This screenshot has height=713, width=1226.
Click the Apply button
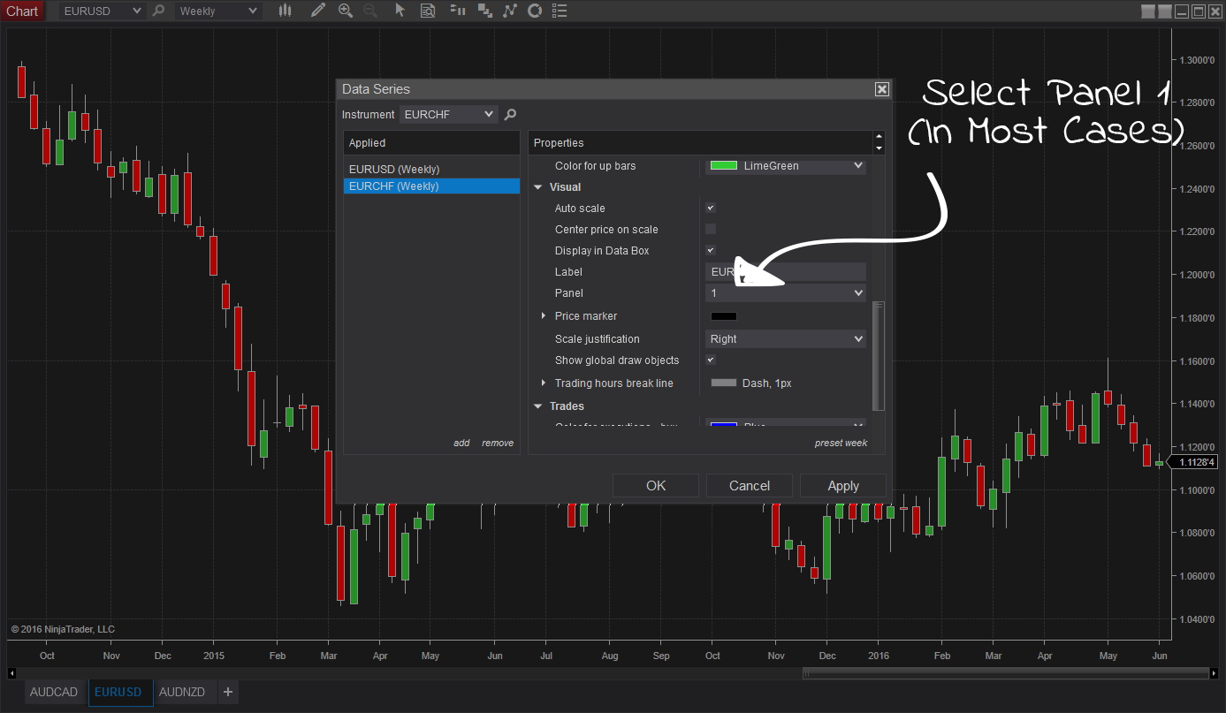pyautogui.click(x=842, y=485)
